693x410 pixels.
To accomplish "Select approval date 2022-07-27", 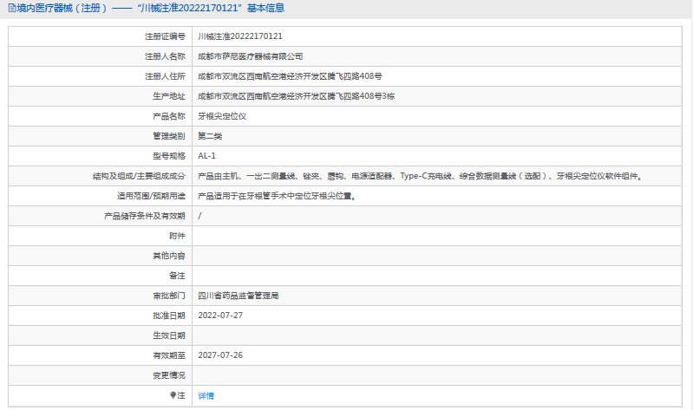I will [x=220, y=315].
